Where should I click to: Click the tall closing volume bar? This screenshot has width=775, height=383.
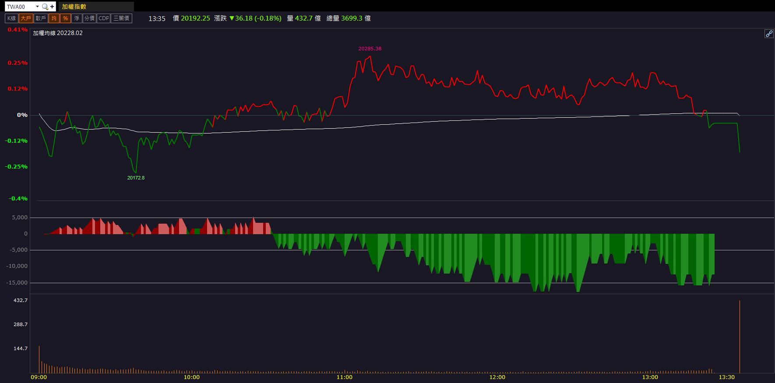click(x=740, y=336)
